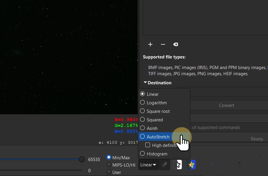The height and width of the screenshot is (176, 268).
Task: Choose the User scaling radio button
Action: [109, 172]
